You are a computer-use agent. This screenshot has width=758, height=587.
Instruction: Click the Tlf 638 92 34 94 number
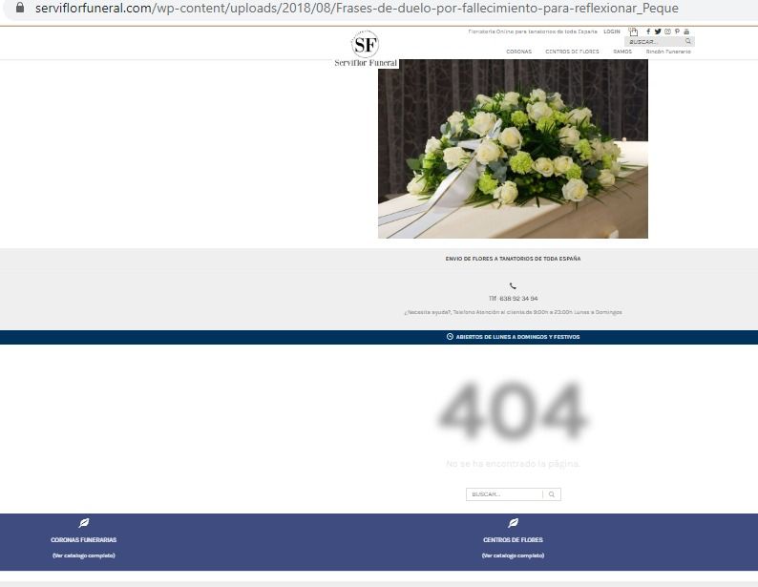click(513, 299)
